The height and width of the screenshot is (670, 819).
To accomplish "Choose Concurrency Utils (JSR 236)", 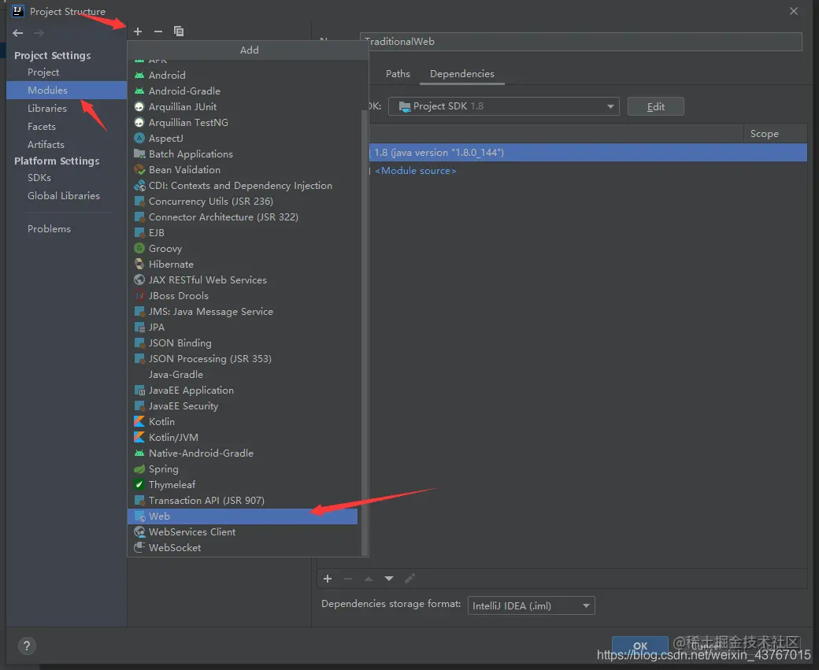I will (x=243, y=201).
